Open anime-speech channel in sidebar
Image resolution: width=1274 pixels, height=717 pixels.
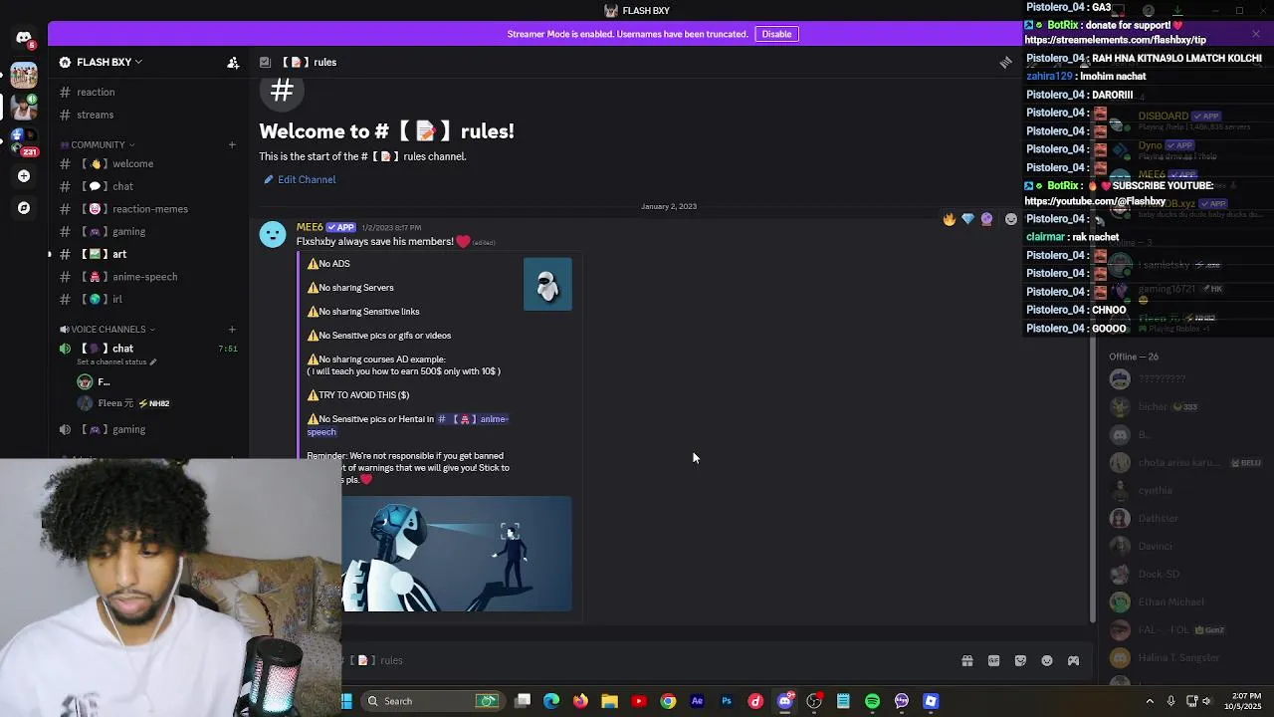147,277
